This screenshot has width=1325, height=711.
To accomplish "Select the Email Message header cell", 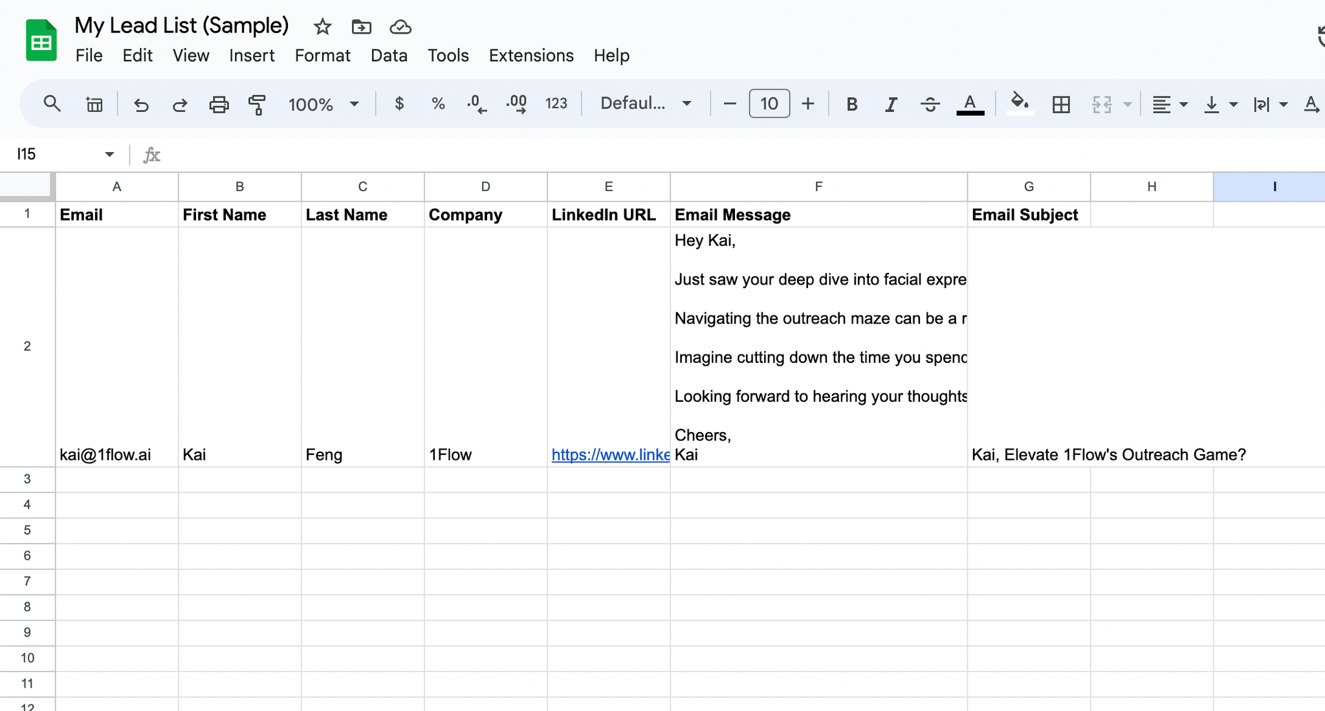I will (818, 215).
